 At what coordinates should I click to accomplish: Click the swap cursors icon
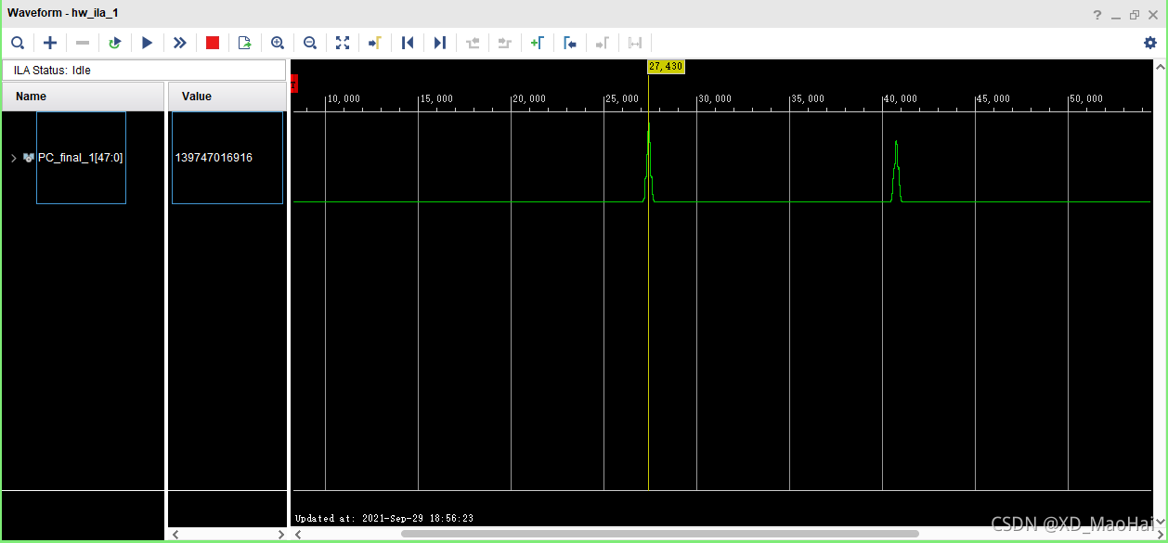click(x=635, y=43)
